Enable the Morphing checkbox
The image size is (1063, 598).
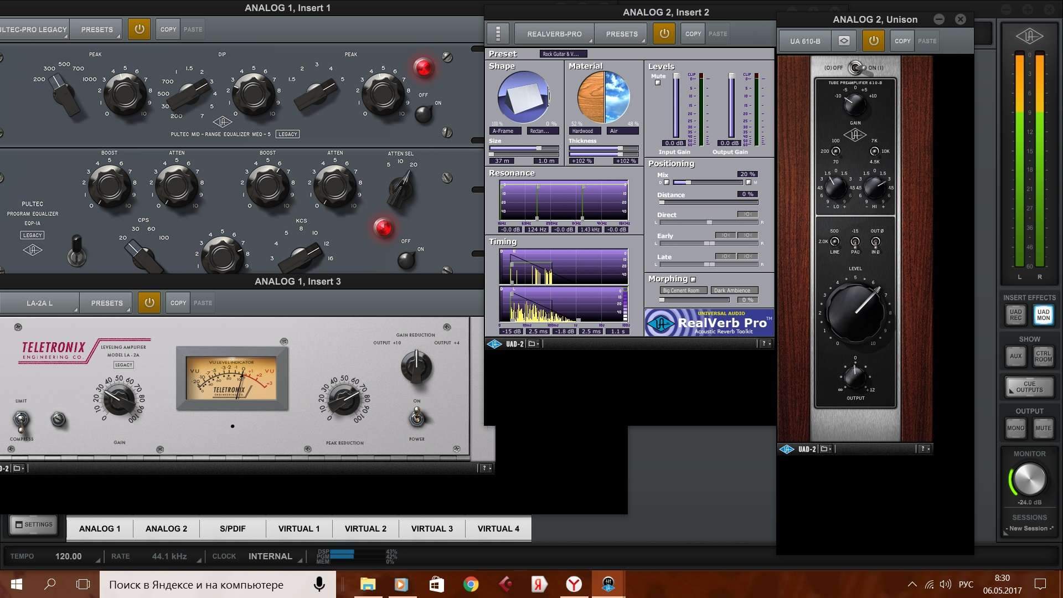point(693,280)
